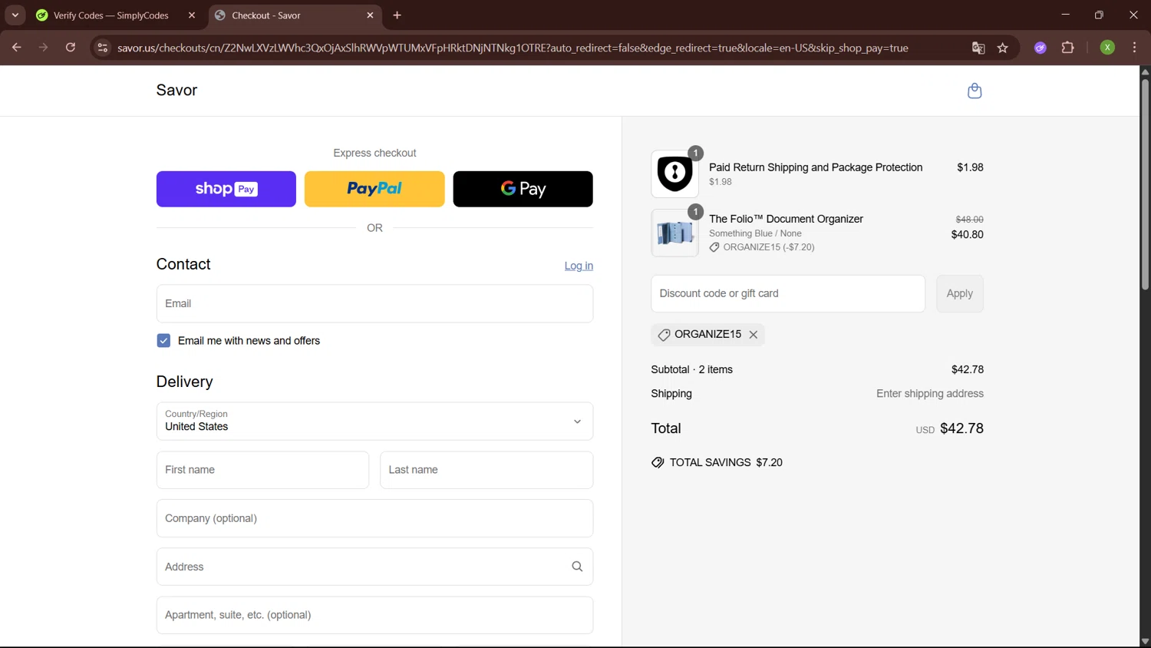Click the USD $42.78 total amount
Viewport: 1151px width, 648px height.
click(949, 428)
